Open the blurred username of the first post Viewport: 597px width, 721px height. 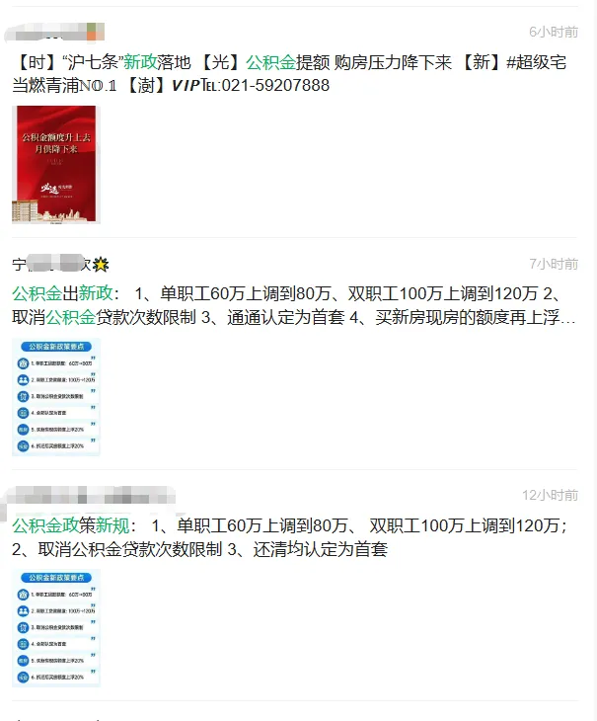pos(54,33)
